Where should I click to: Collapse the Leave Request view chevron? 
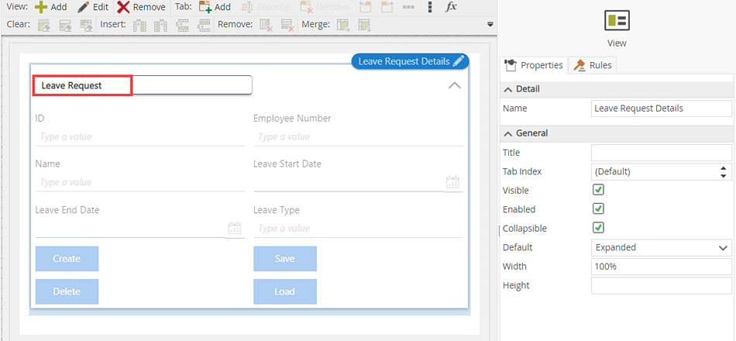[454, 85]
